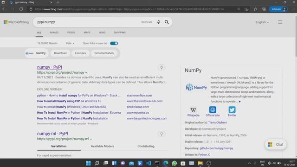Expand arrow next to pypi.org/project/numpy-ml URL
This screenshot has width=297, height=167.
click(x=91, y=139)
